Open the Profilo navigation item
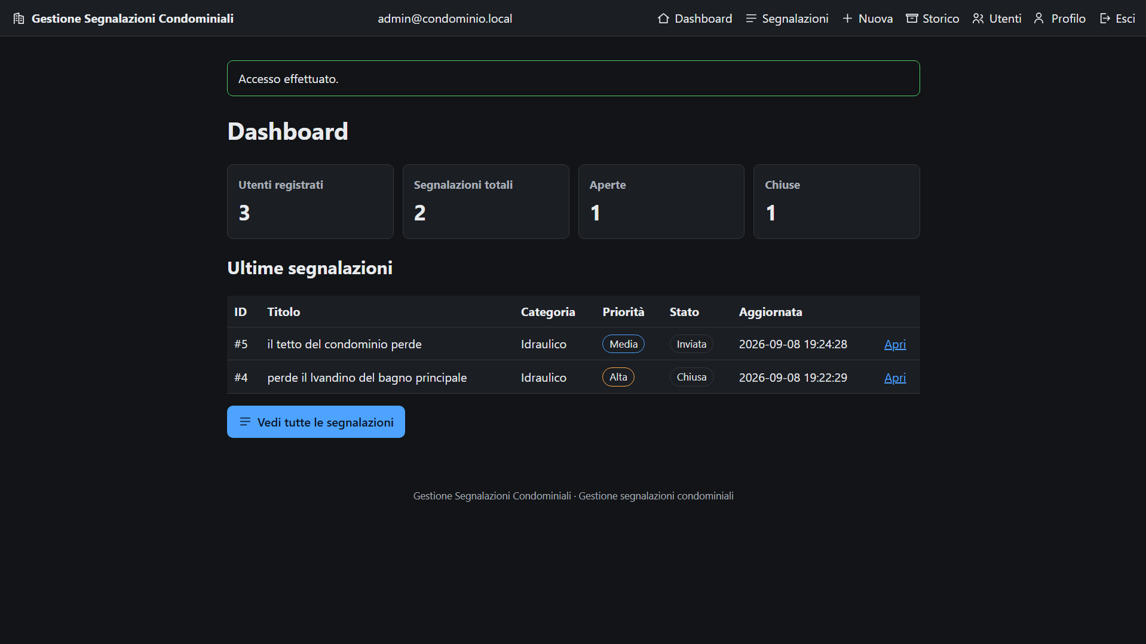This screenshot has width=1146, height=644. (x=1059, y=19)
